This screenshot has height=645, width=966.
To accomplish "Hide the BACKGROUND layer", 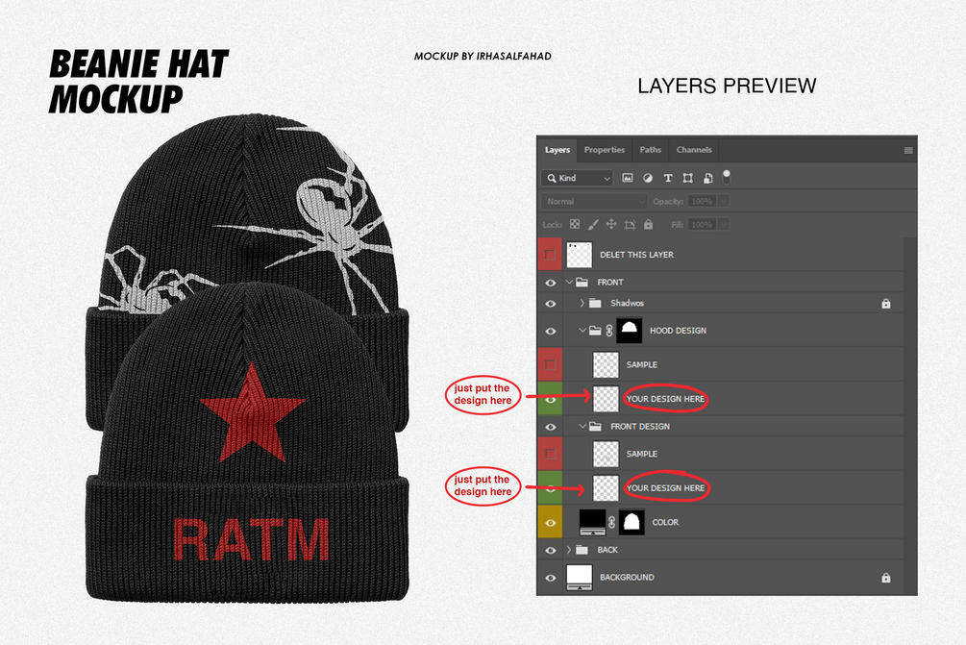I will click(551, 578).
